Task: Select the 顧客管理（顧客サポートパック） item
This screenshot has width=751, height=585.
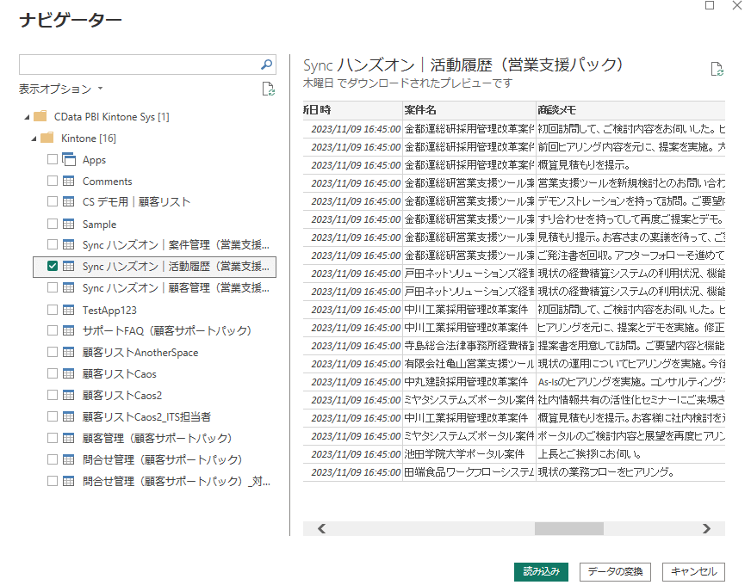Action: (x=157, y=438)
